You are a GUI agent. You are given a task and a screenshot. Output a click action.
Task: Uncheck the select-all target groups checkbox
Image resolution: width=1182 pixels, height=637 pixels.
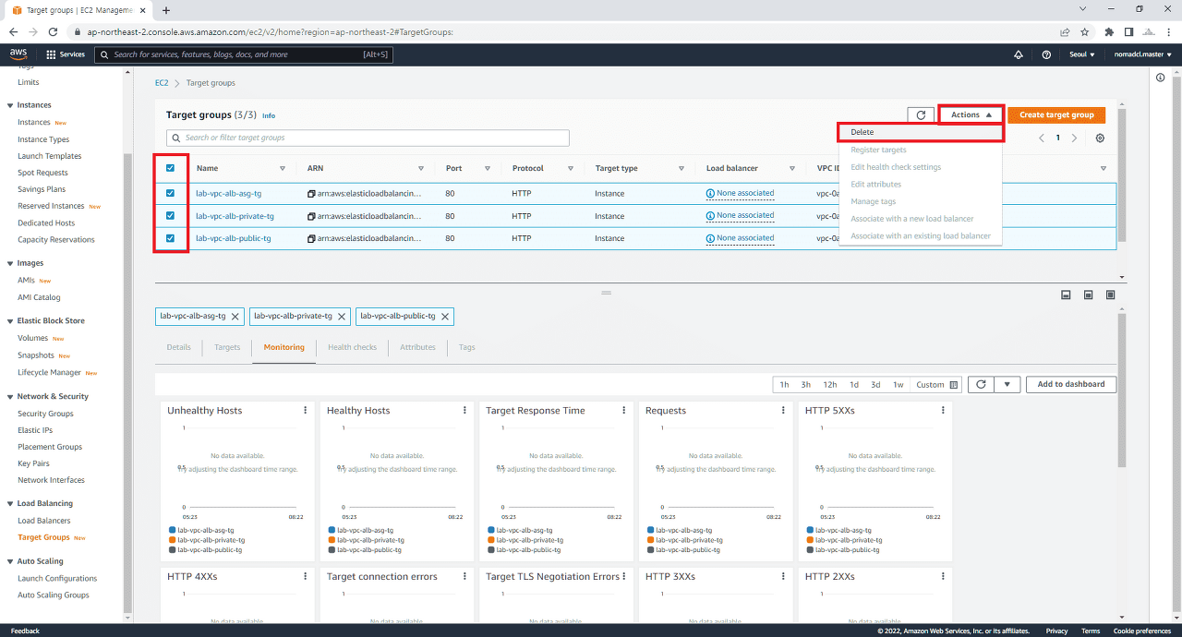pos(170,168)
